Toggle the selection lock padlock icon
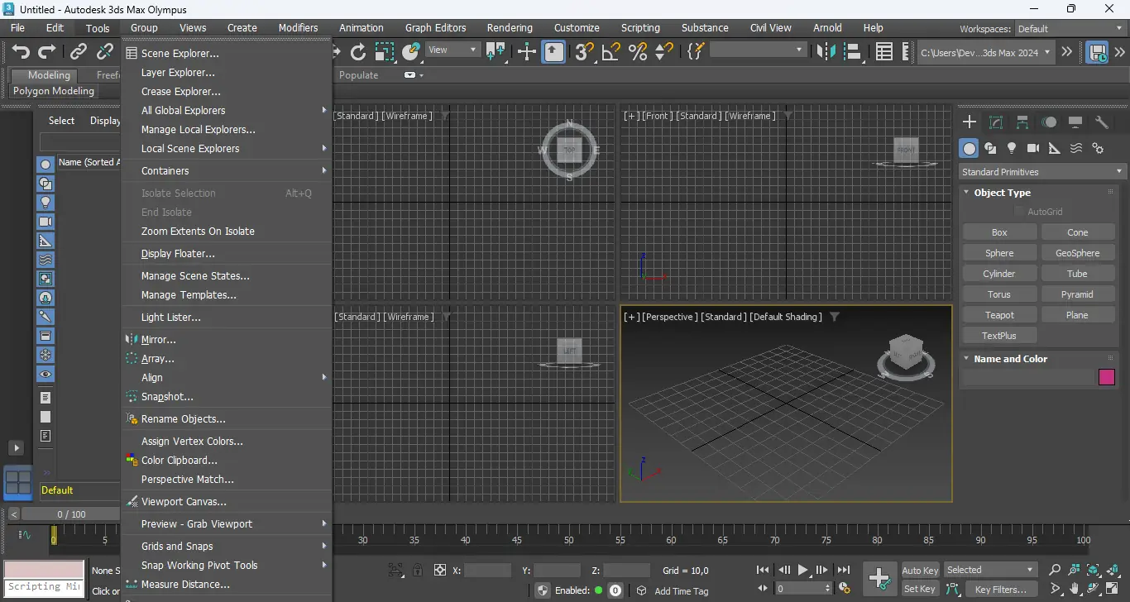This screenshot has height=602, width=1130. [x=418, y=570]
